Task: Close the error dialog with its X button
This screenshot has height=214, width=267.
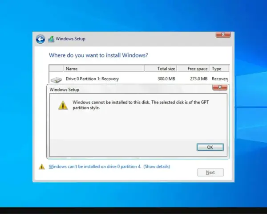Action: coord(220,87)
